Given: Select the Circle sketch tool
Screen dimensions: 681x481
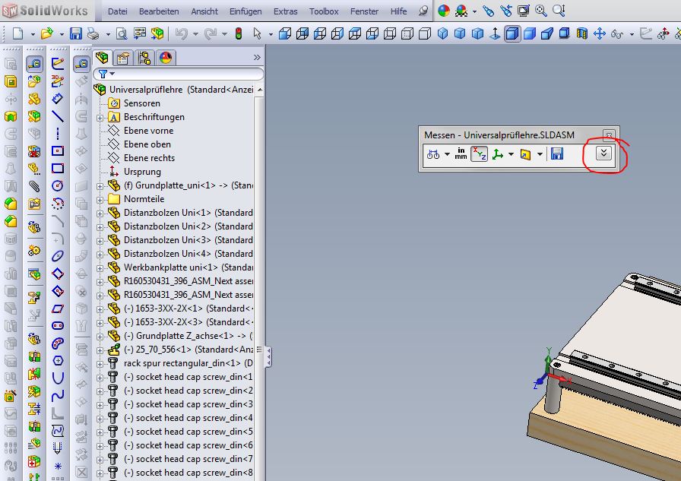Looking at the screenshot, I should [57, 186].
